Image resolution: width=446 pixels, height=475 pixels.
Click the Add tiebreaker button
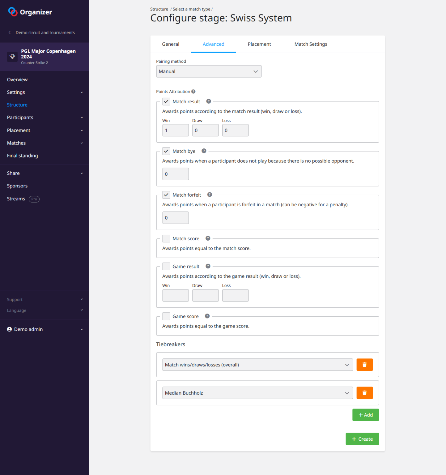[365, 415]
